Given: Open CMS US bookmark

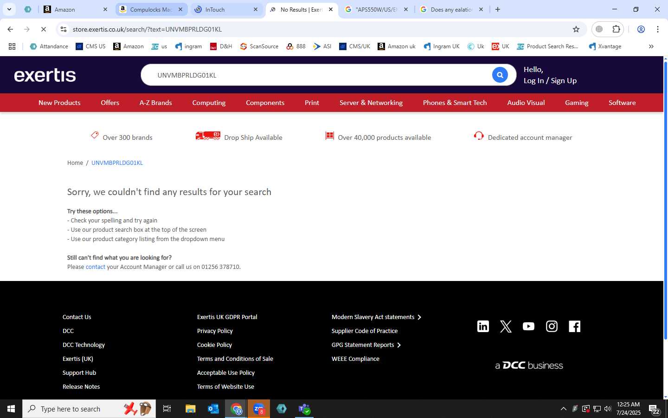Looking at the screenshot, I should point(90,46).
